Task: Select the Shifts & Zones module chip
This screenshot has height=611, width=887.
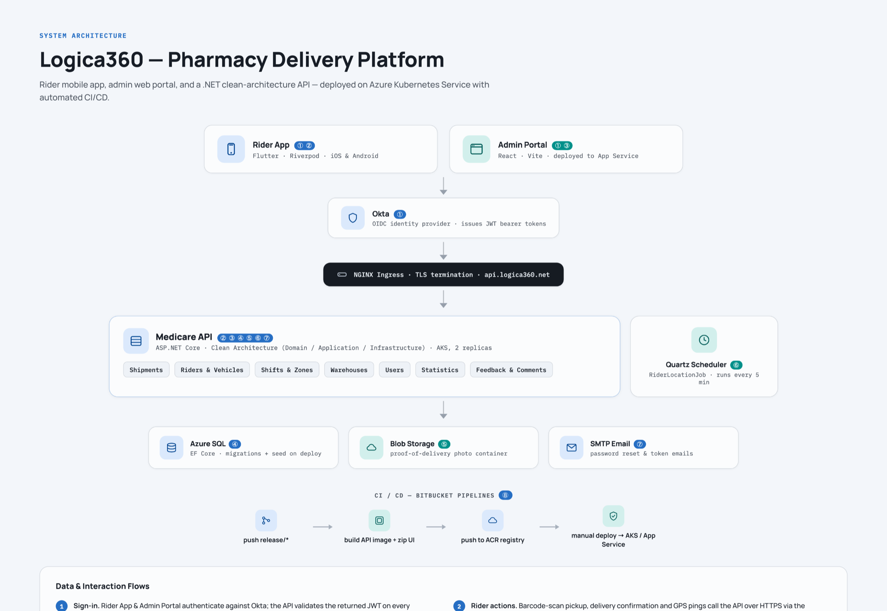Action: pos(287,370)
